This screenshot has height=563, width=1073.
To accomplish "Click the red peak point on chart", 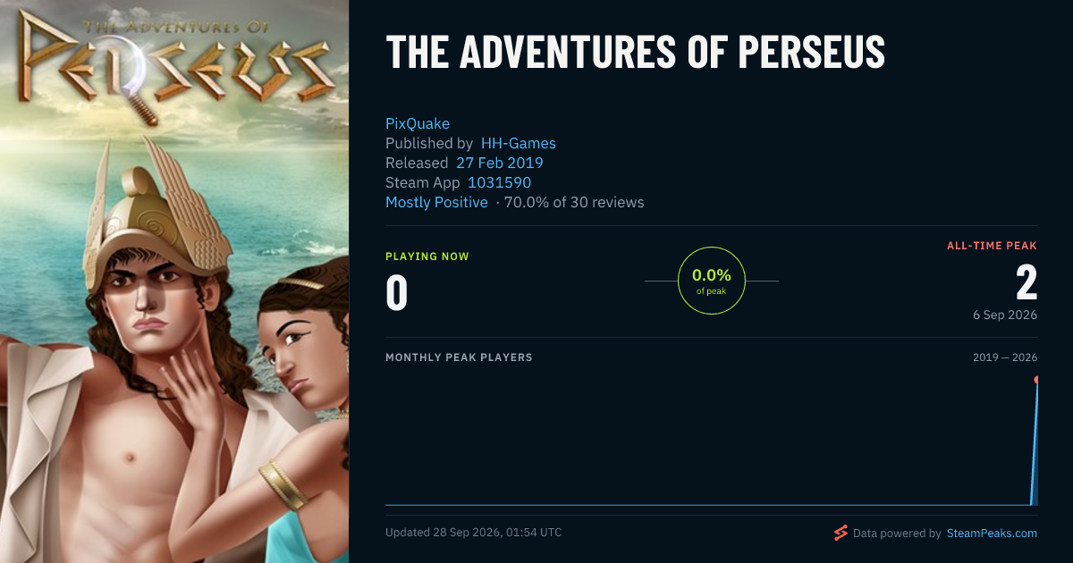I will 1037,380.
